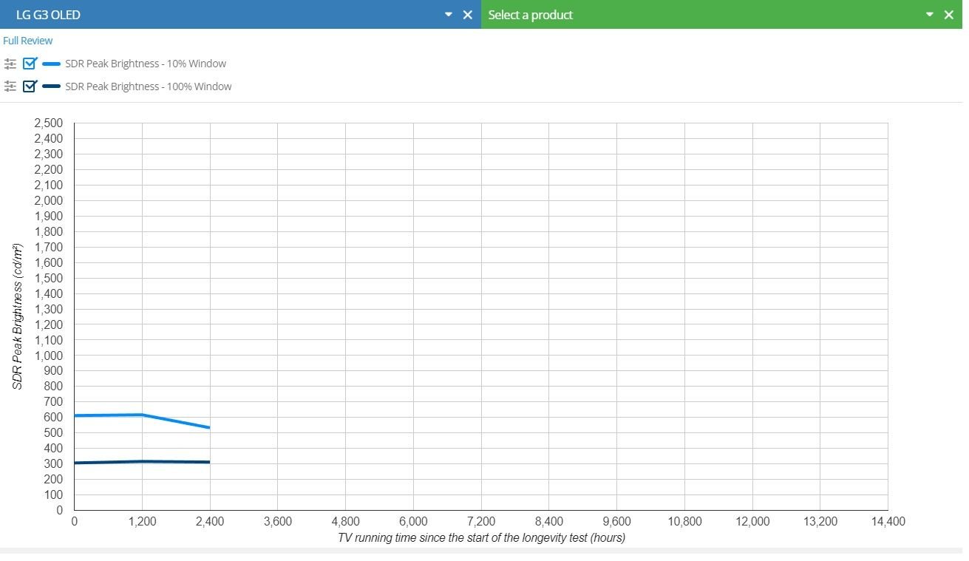Click the 100% Window legend label
This screenshot has height=561, width=969.
tap(148, 86)
